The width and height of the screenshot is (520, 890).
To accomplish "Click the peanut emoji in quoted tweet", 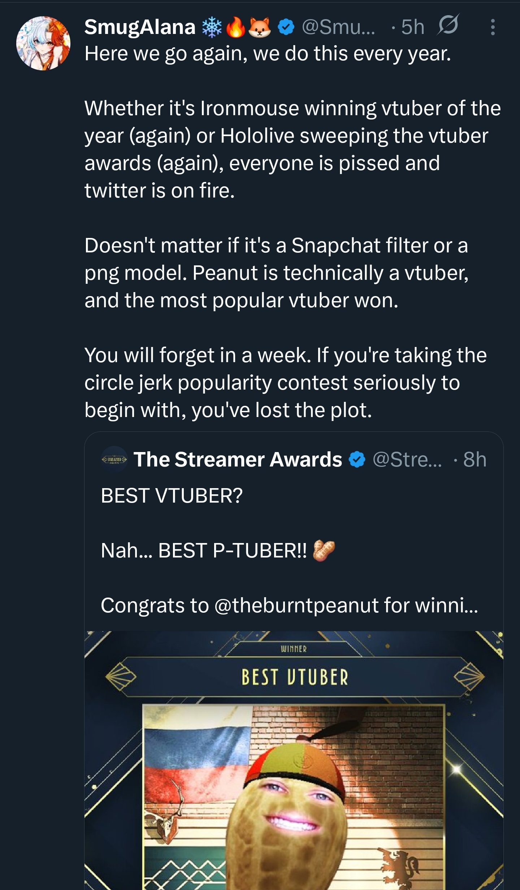I will 324,550.
